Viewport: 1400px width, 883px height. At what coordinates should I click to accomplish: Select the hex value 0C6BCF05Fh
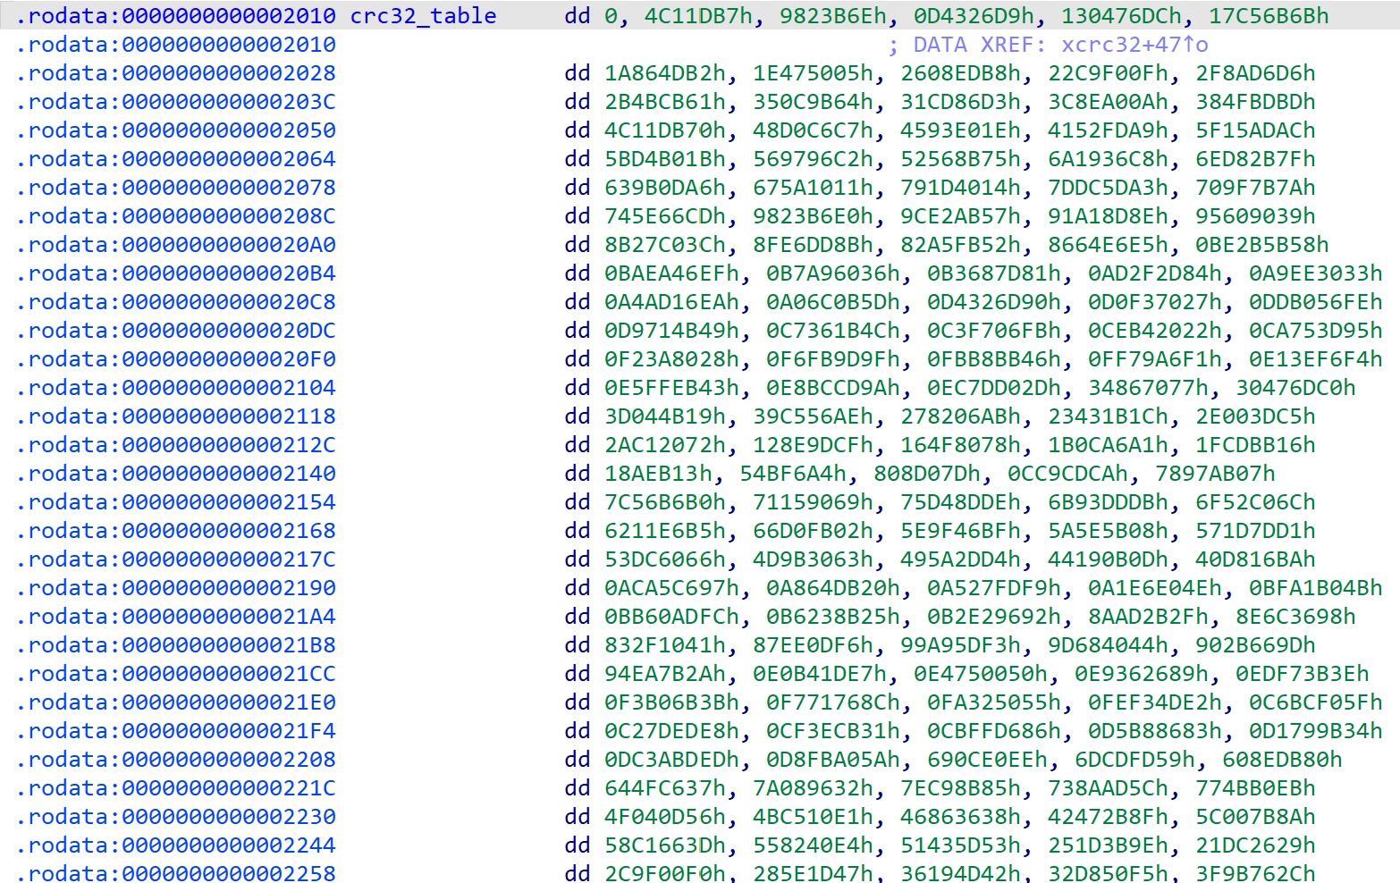tap(1315, 702)
